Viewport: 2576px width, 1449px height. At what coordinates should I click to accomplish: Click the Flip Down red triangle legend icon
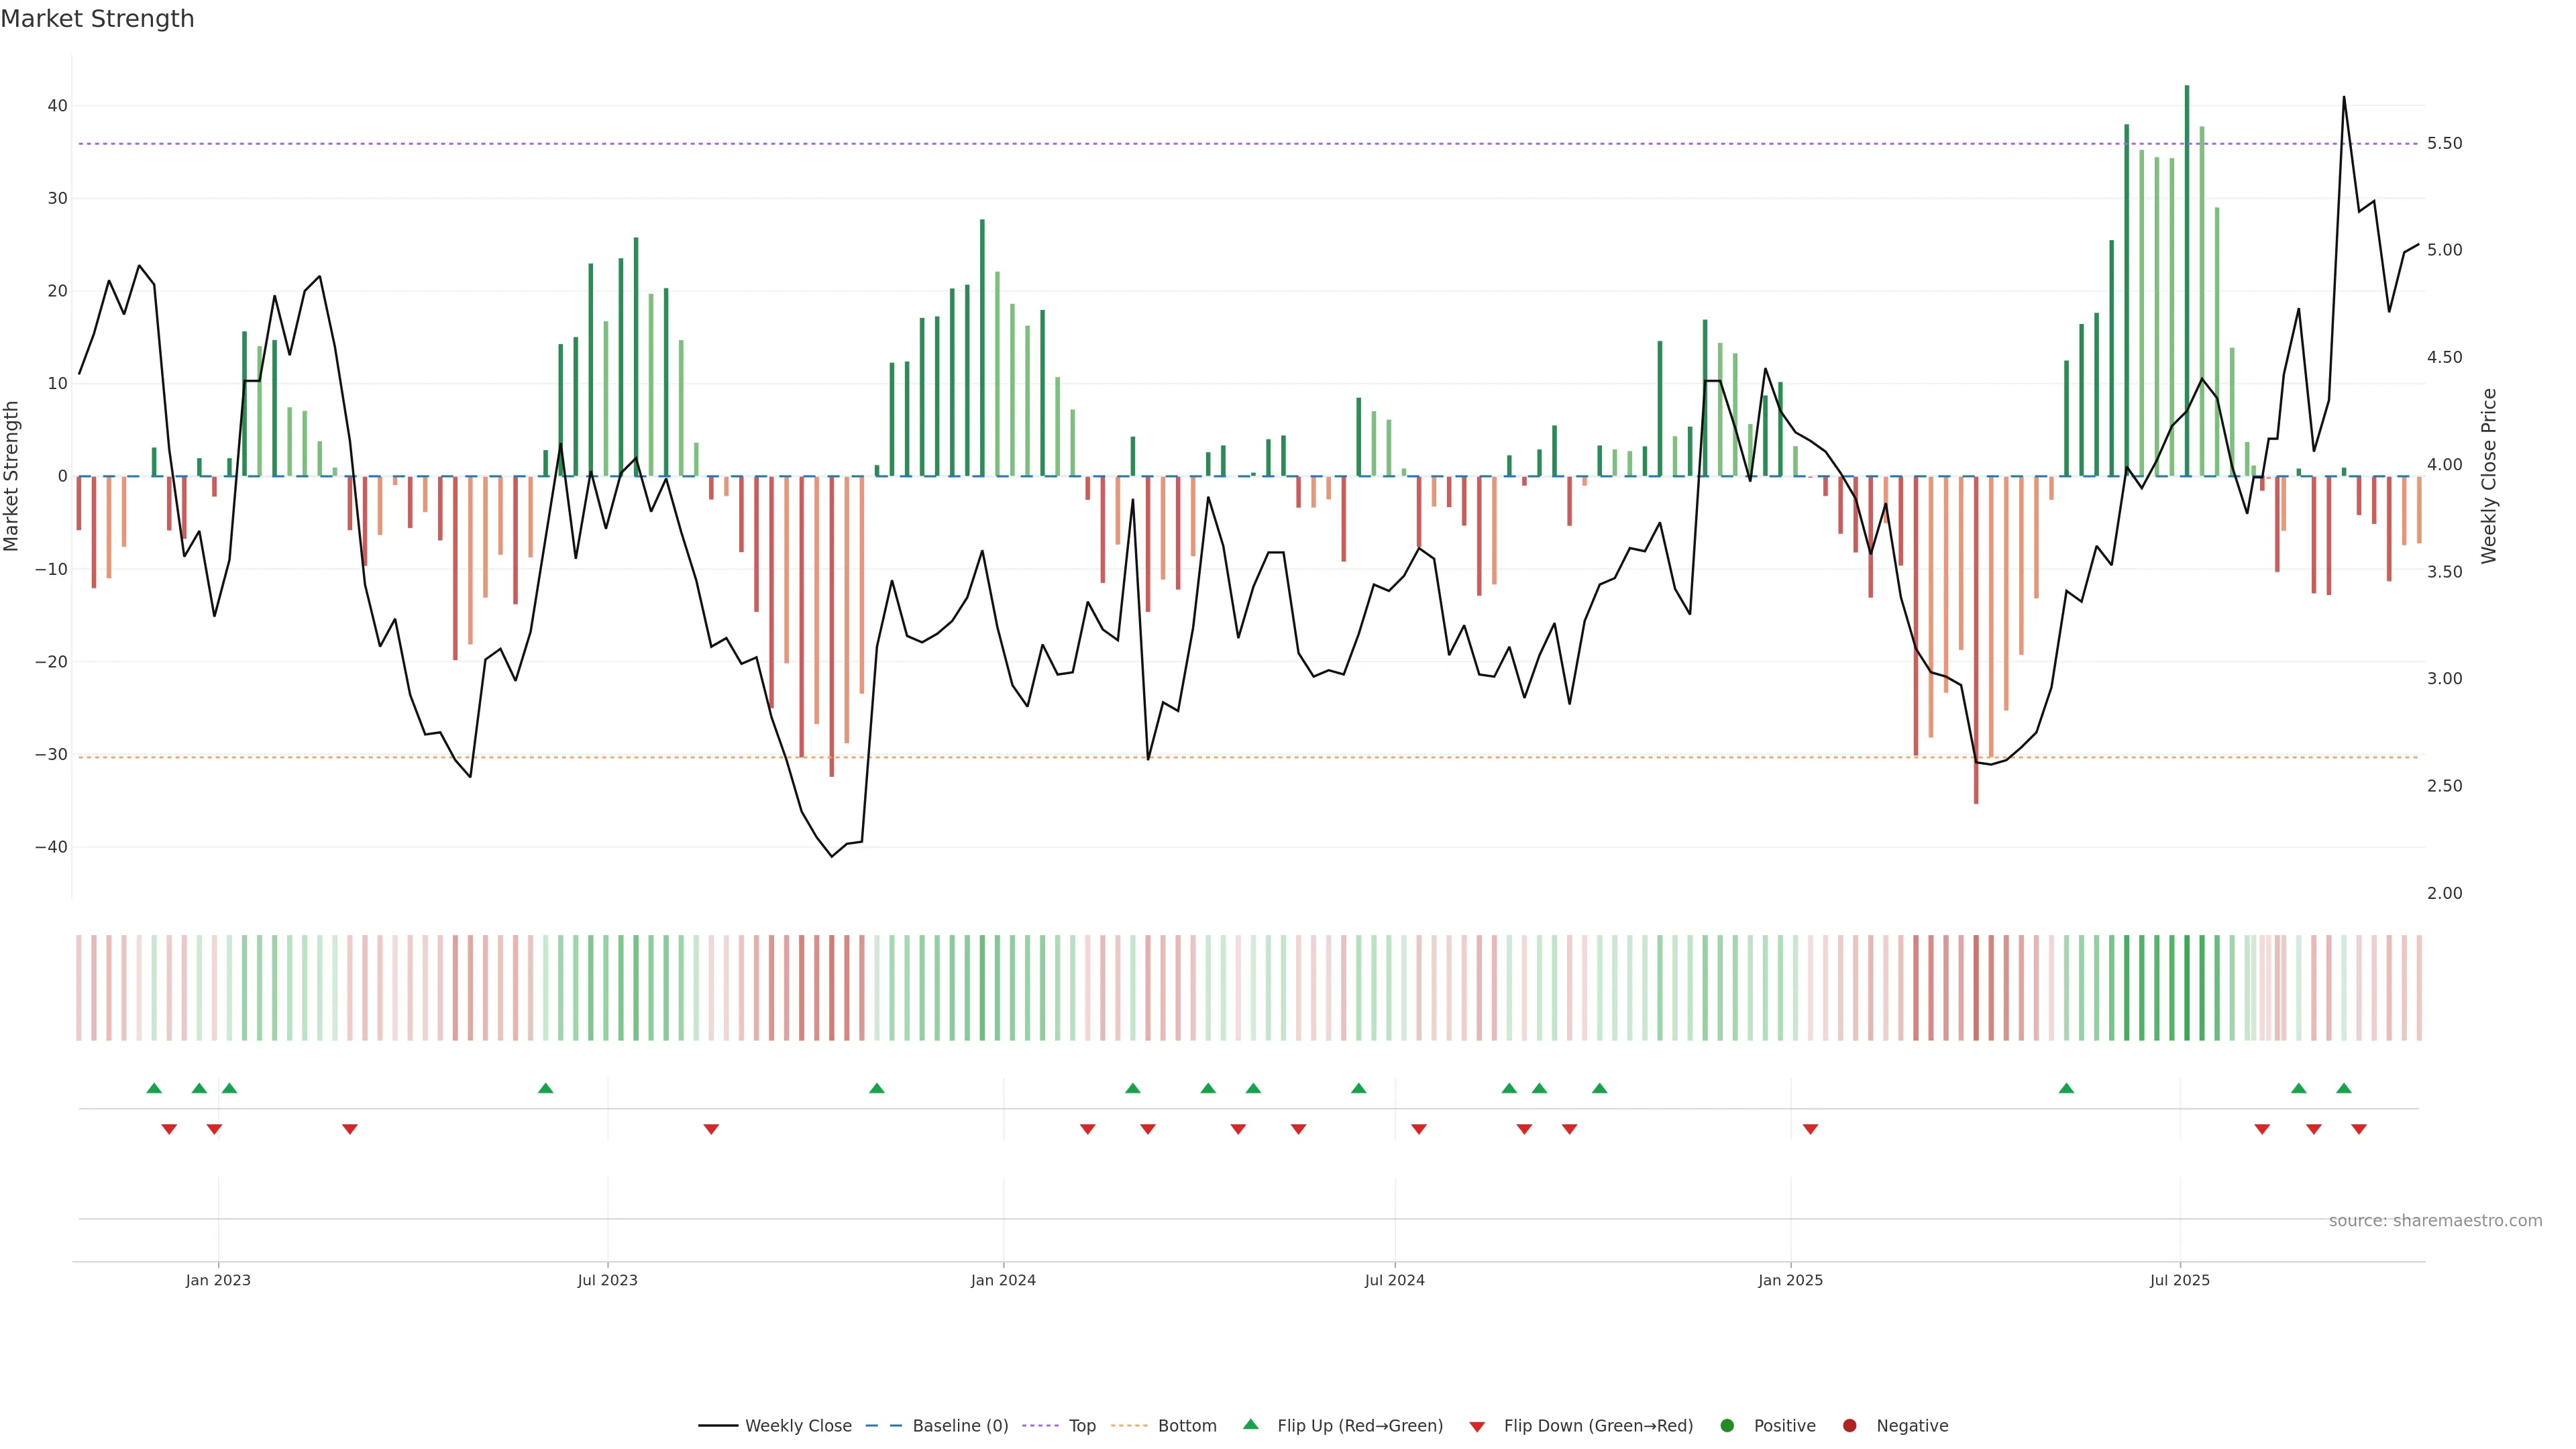(1477, 1427)
